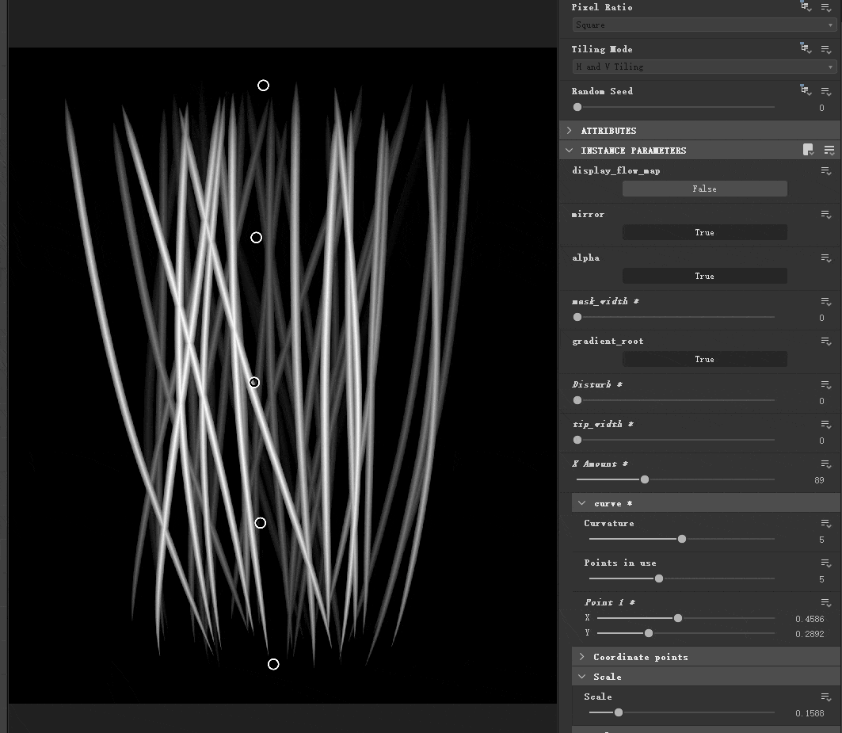842x733 pixels.
Task: Click the mask_width slider handle
Action: [577, 317]
